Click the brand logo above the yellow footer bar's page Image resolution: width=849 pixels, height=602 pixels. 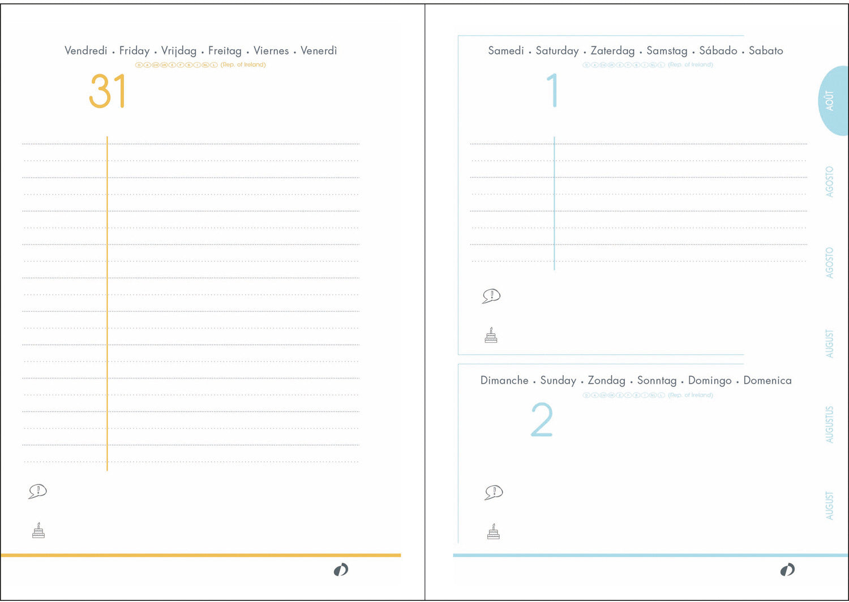click(341, 570)
